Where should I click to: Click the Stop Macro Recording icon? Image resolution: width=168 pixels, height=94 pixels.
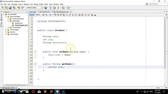[x=88, y=15]
